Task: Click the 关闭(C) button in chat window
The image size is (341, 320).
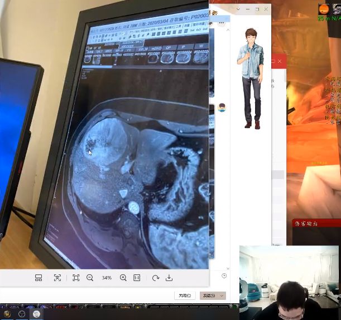Action: pos(185,296)
